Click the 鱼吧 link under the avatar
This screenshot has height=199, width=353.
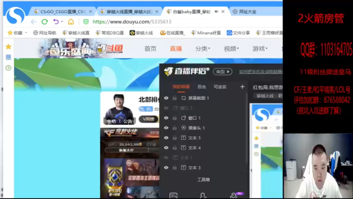(111, 121)
